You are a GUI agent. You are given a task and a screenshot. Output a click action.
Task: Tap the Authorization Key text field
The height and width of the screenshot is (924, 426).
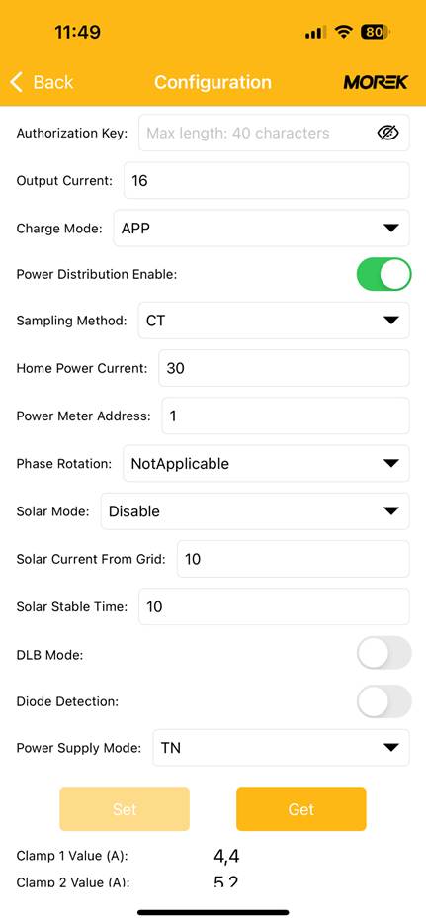coord(274,134)
